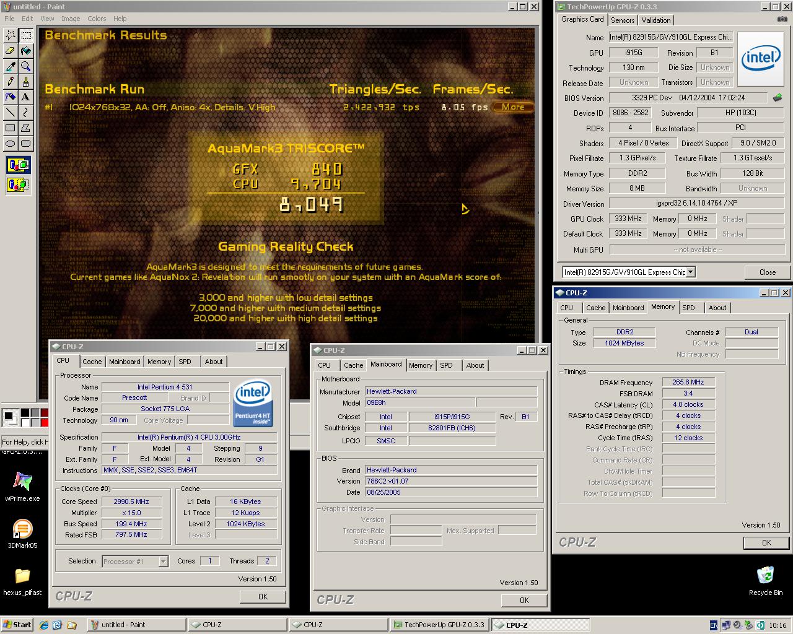Pick the Eraser tool in Paint
This screenshot has height=634, width=793.
tap(11, 51)
